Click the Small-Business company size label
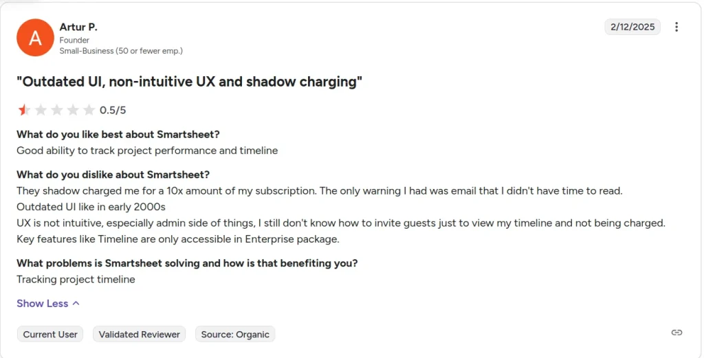 (x=121, y=51)
